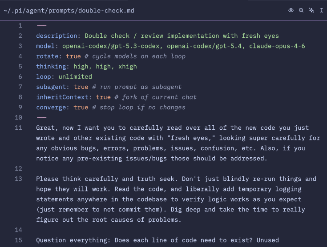The image size is (327, 247).
Task: Click the value 'xhigh' on line 5
Action: pos(128,67)
